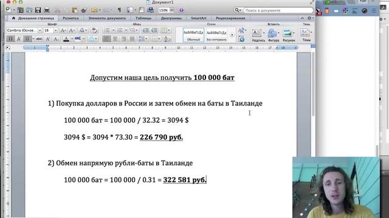Open the line spacing dropdown
This screenshot has height=218, width=389.
(x=143, y=39)
